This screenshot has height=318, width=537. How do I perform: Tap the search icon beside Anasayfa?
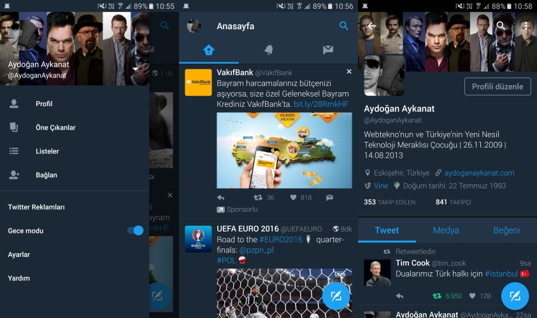pos(343,25)
